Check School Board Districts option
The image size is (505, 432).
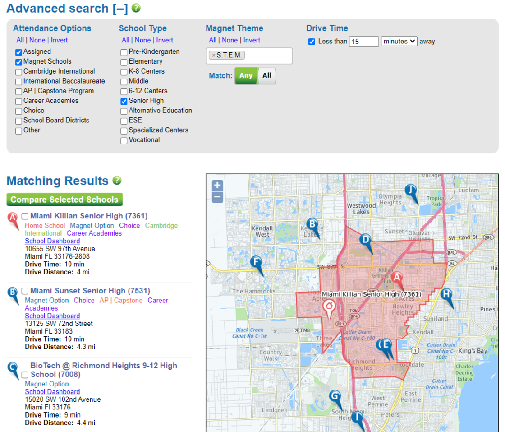[18, 121]
